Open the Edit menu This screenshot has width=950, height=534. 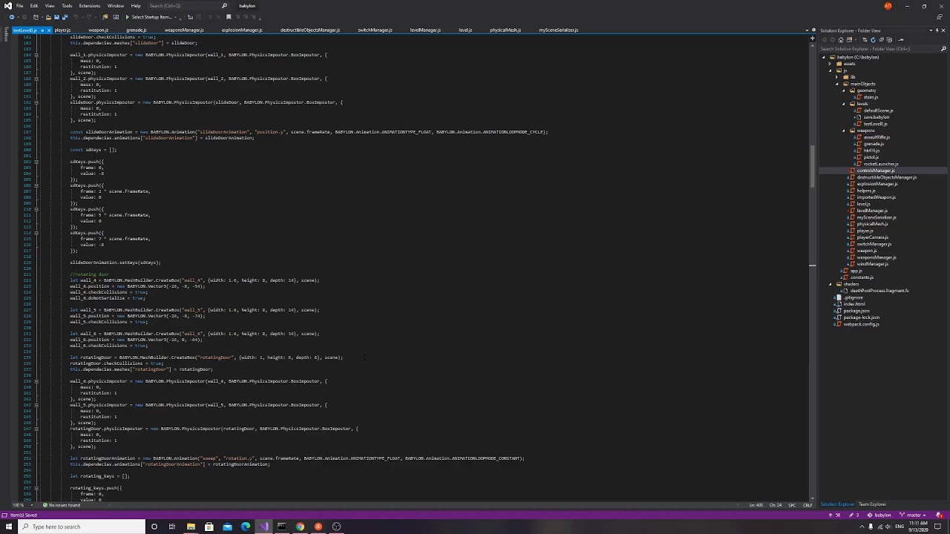(x=34, y=6)
